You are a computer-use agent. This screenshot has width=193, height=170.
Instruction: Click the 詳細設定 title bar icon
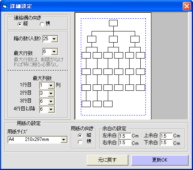[5, 6]
